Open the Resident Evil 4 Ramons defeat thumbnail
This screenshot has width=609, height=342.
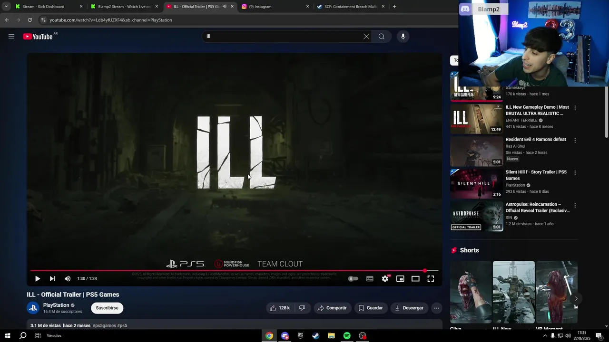point(476,151)
